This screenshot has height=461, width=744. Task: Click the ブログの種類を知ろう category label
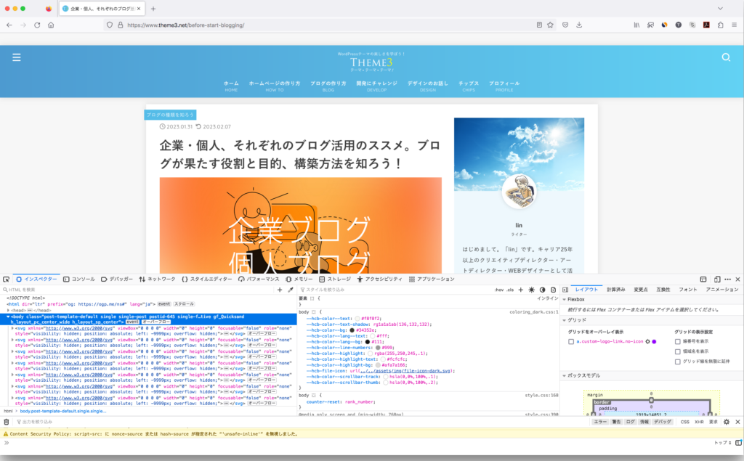click(170, 115)
